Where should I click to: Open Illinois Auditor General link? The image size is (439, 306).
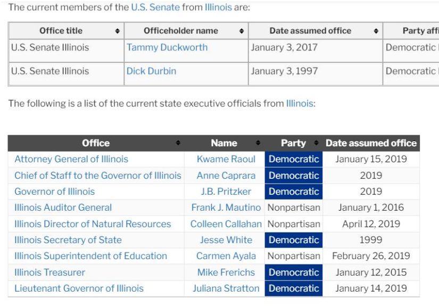[x=63, y=208]
